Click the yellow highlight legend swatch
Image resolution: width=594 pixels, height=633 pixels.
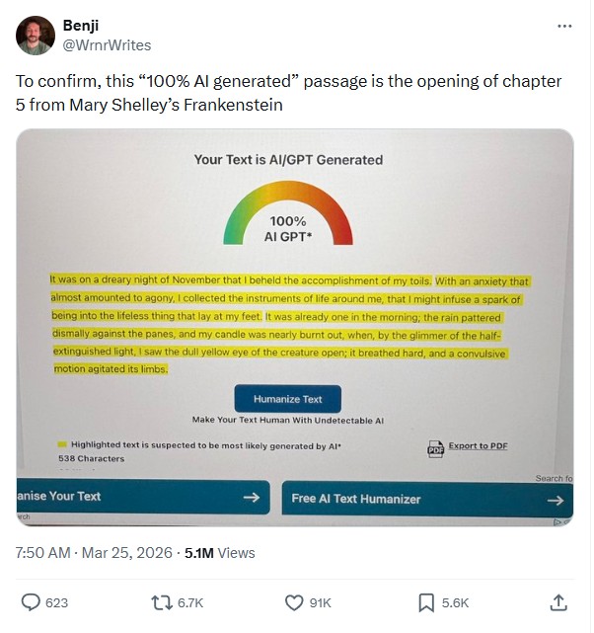(x=62, y=445)
